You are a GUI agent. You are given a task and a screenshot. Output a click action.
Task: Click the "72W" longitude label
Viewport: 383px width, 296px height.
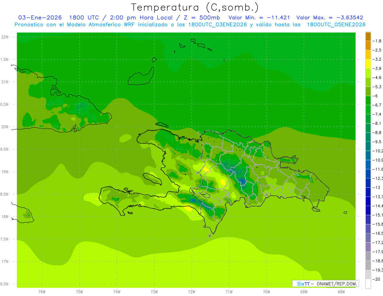tap(191, 292)
